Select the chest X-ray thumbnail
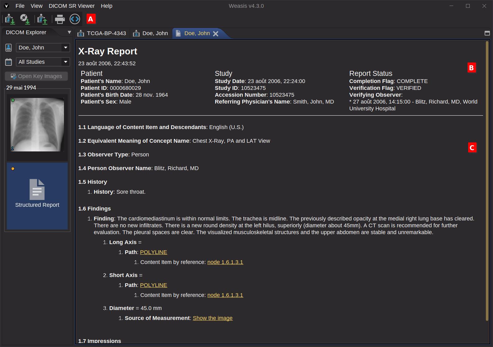This screenshot has width=493, height=347. coord(37,125)
